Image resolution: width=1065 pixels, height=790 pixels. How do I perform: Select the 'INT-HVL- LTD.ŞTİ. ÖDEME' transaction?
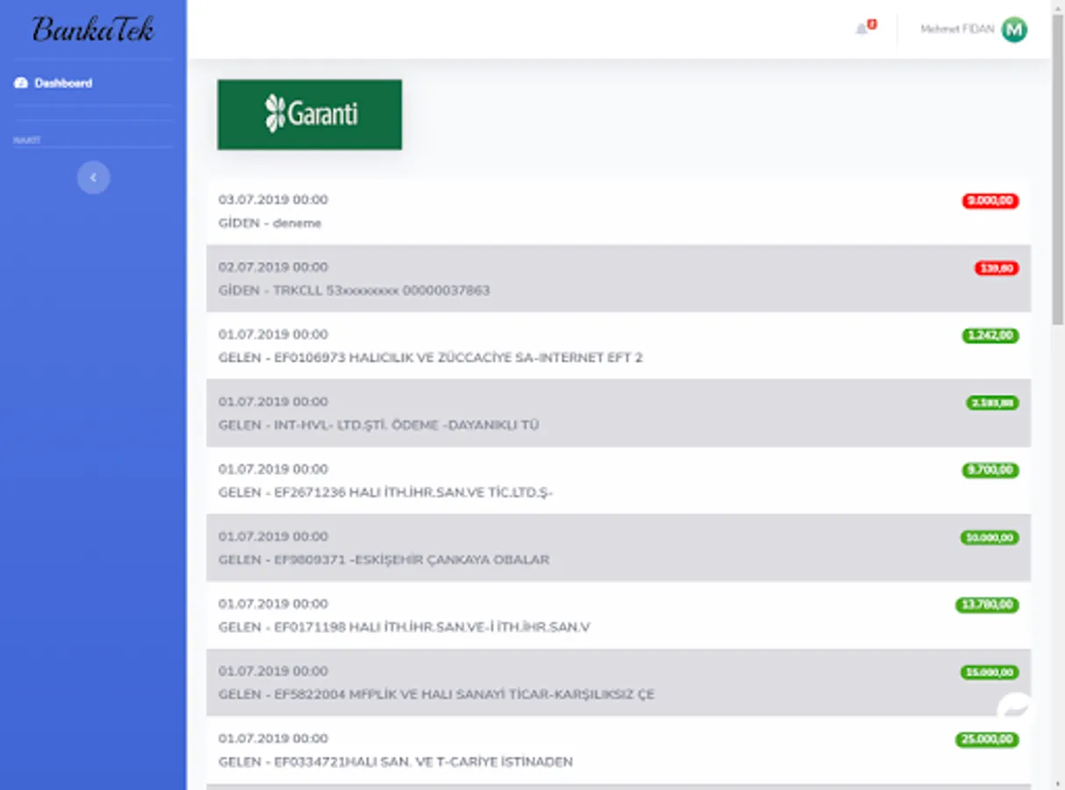(x=618, y=413)
